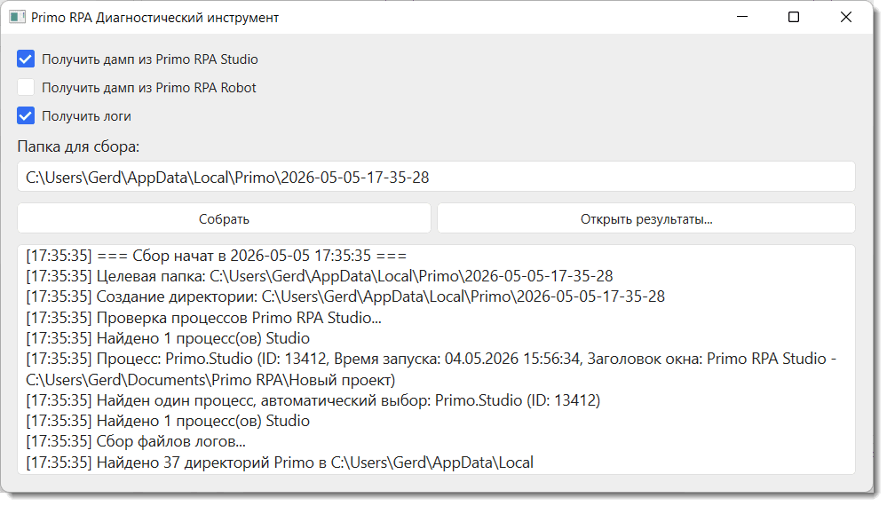Click window title 'Primo RPA Диагностический инструмент'
This screenshot has width=887, height=506.
(x=155, y=18)
